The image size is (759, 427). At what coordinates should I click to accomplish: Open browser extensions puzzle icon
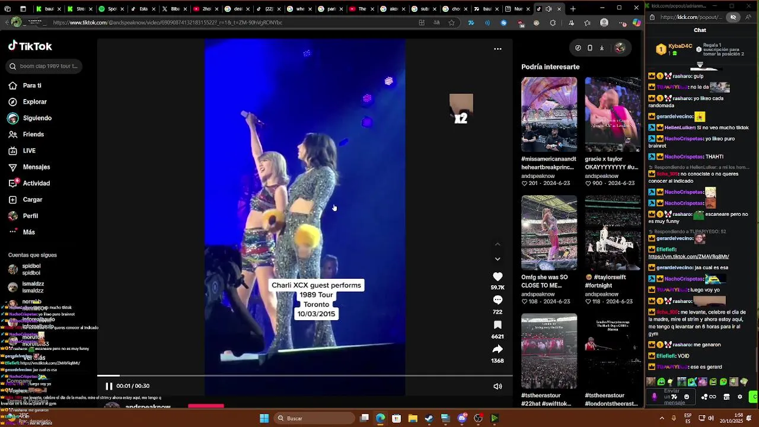(553, 23)
